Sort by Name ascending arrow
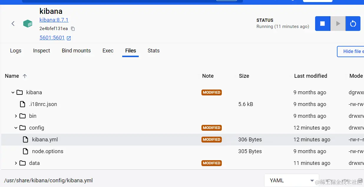This screenshot has height=187, width=364. coord(25,76)
